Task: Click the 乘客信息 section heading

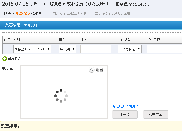Action: click(13, 25)
